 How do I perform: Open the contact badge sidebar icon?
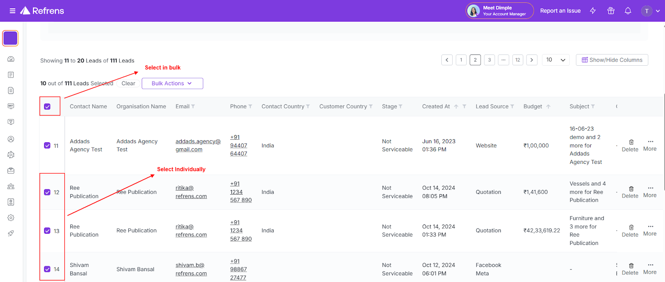point(11,202)
